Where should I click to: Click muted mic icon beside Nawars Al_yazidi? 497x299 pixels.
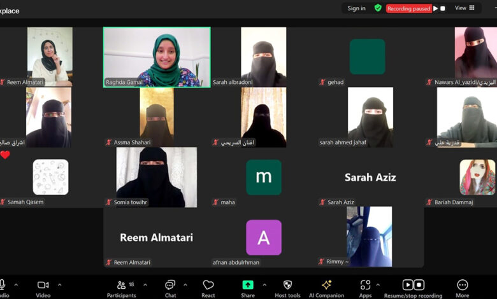429,82
